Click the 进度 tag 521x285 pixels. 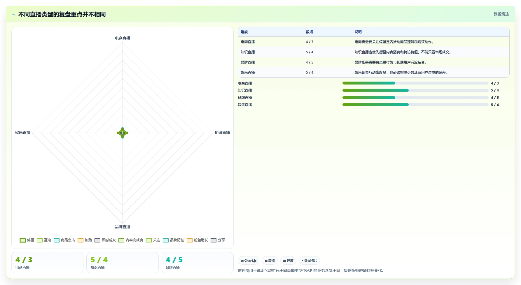(x=288, y=261)
